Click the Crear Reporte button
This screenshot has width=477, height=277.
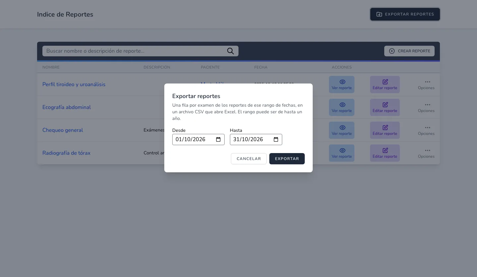(x=409, y=51)
